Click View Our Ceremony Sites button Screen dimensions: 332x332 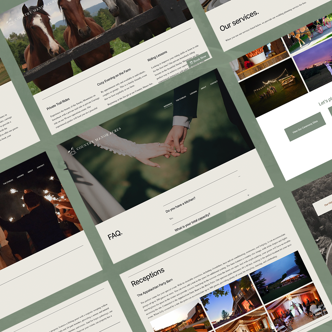(x=305, y=127)
